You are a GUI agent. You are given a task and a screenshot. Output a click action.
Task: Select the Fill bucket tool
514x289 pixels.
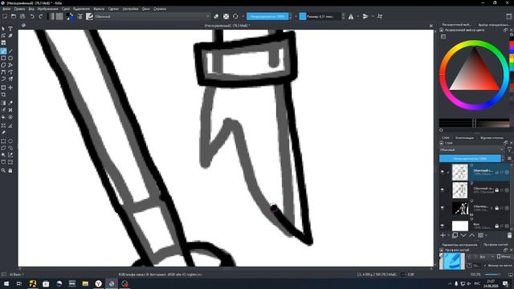point(3,117)
